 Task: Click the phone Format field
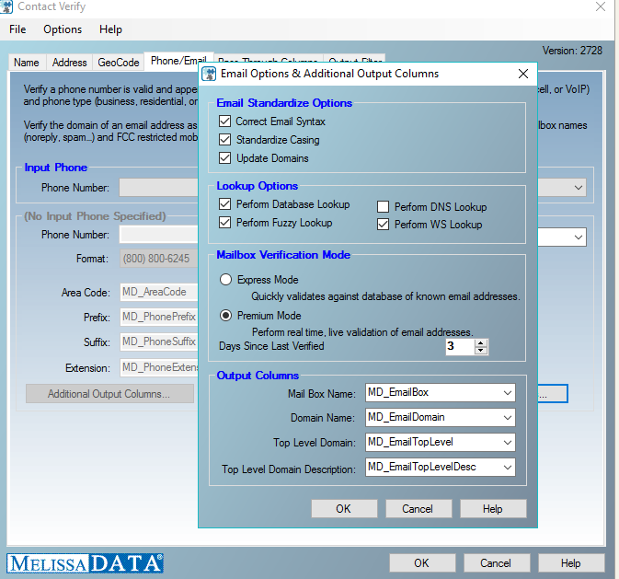(159, 259)
